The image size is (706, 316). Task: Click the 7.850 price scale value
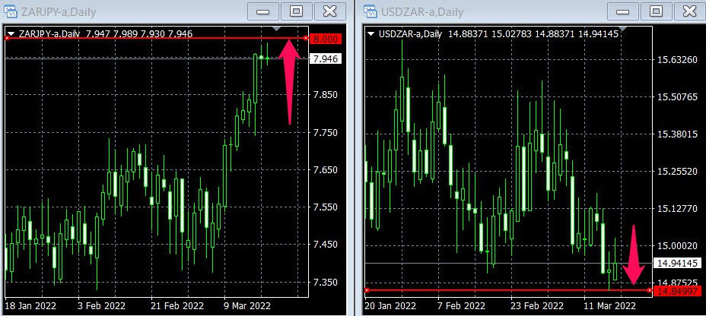[326, 95]
